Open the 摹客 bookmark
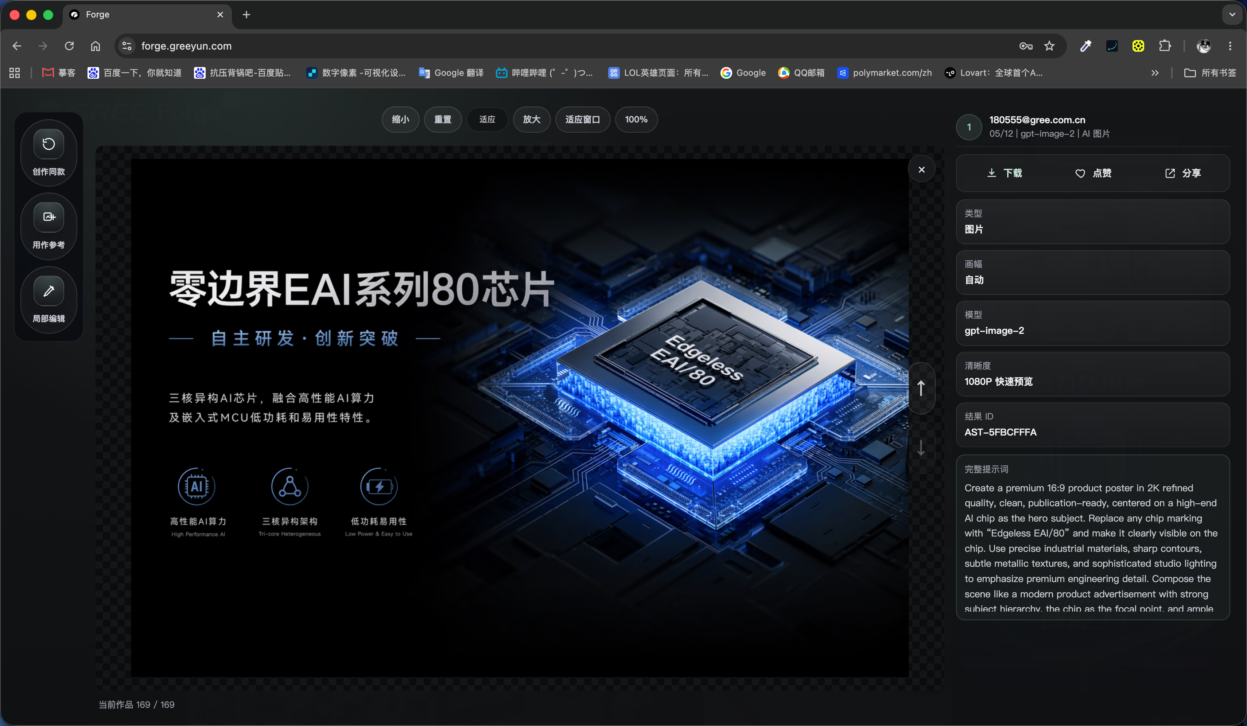The height and width of the screenshot is (726, 1247). (x=58, y=73)
